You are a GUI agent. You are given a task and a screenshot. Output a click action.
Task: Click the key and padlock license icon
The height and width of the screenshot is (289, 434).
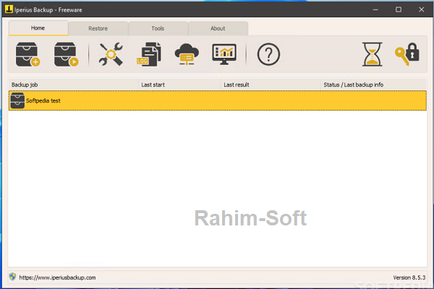point(407,54)
